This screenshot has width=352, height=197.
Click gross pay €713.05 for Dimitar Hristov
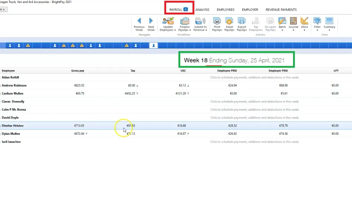(x=79, y=126)
